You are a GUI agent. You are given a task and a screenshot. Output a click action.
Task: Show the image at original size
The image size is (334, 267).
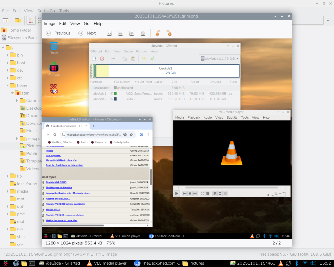pyautogui.click(x=131, y=33)
